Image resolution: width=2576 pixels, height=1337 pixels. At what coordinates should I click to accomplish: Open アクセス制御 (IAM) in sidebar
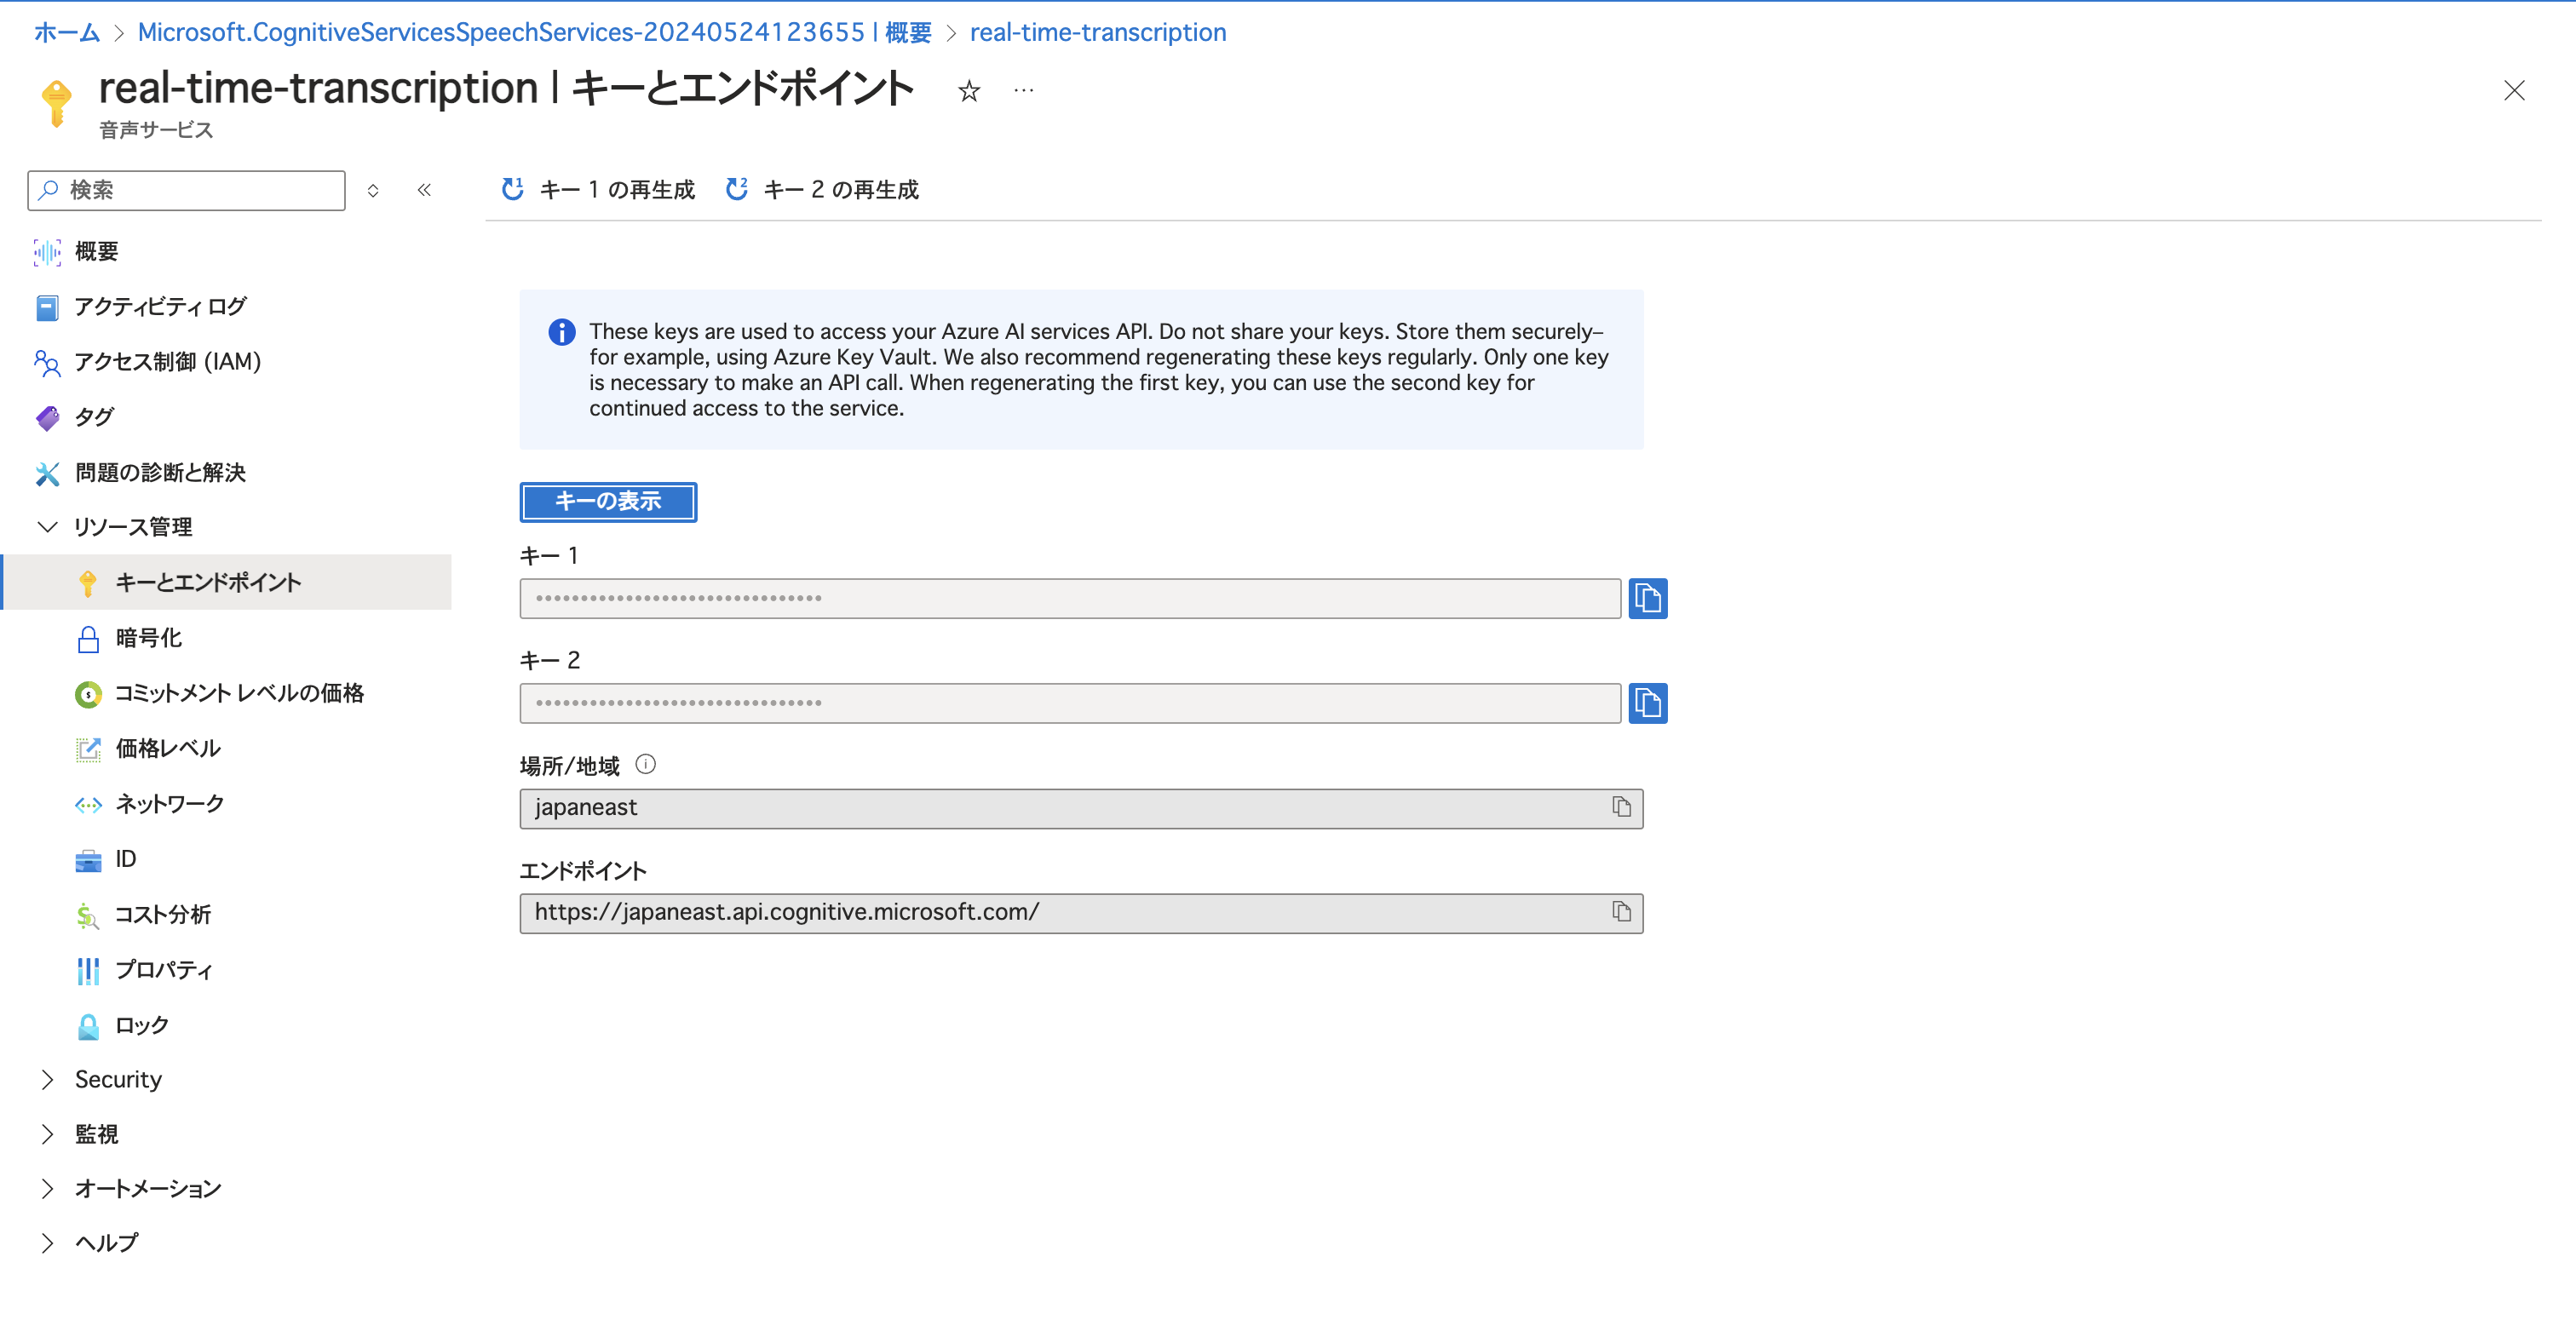[167, 362]
